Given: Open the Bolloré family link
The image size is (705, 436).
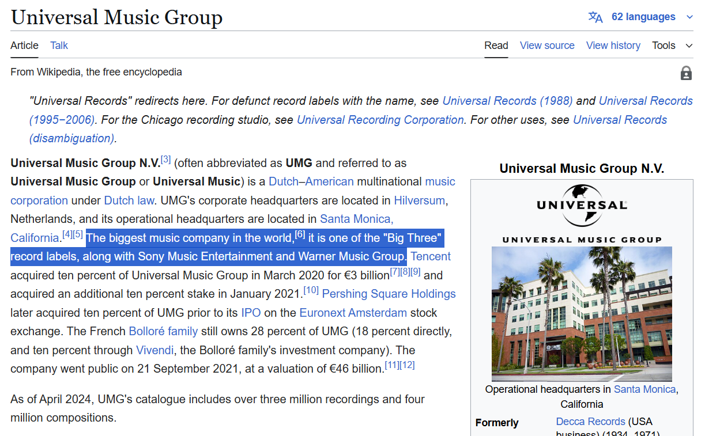Looking at the screenshot, I should point(163,331).
